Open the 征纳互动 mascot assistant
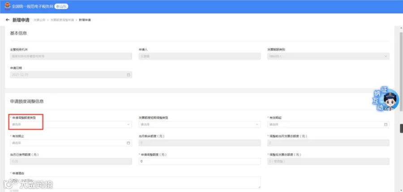Screen dimensions: 403x192 (x=386, y=99)
